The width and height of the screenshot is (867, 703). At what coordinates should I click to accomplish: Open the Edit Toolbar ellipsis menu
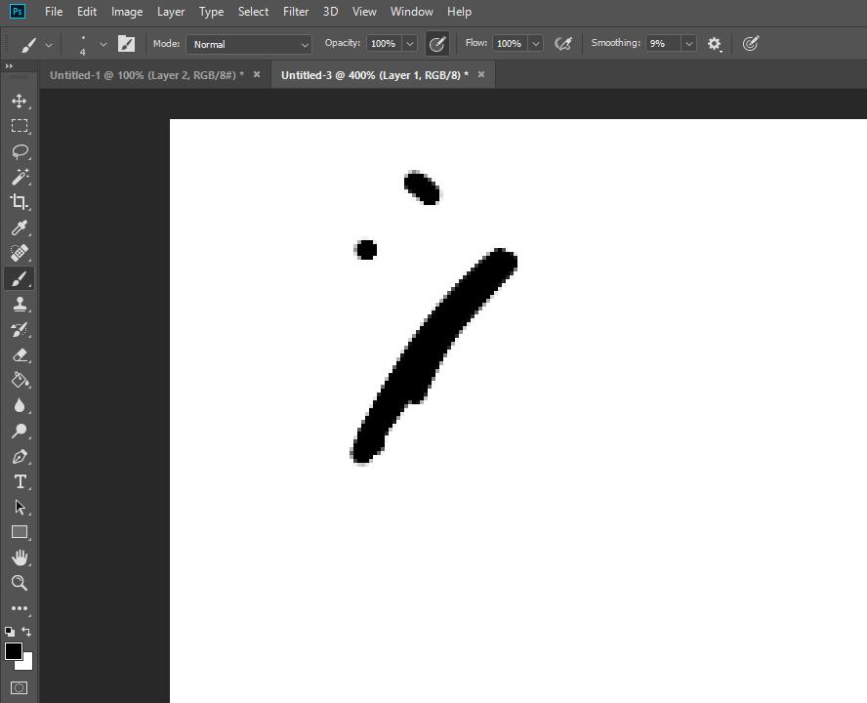(x=20, y=608)
